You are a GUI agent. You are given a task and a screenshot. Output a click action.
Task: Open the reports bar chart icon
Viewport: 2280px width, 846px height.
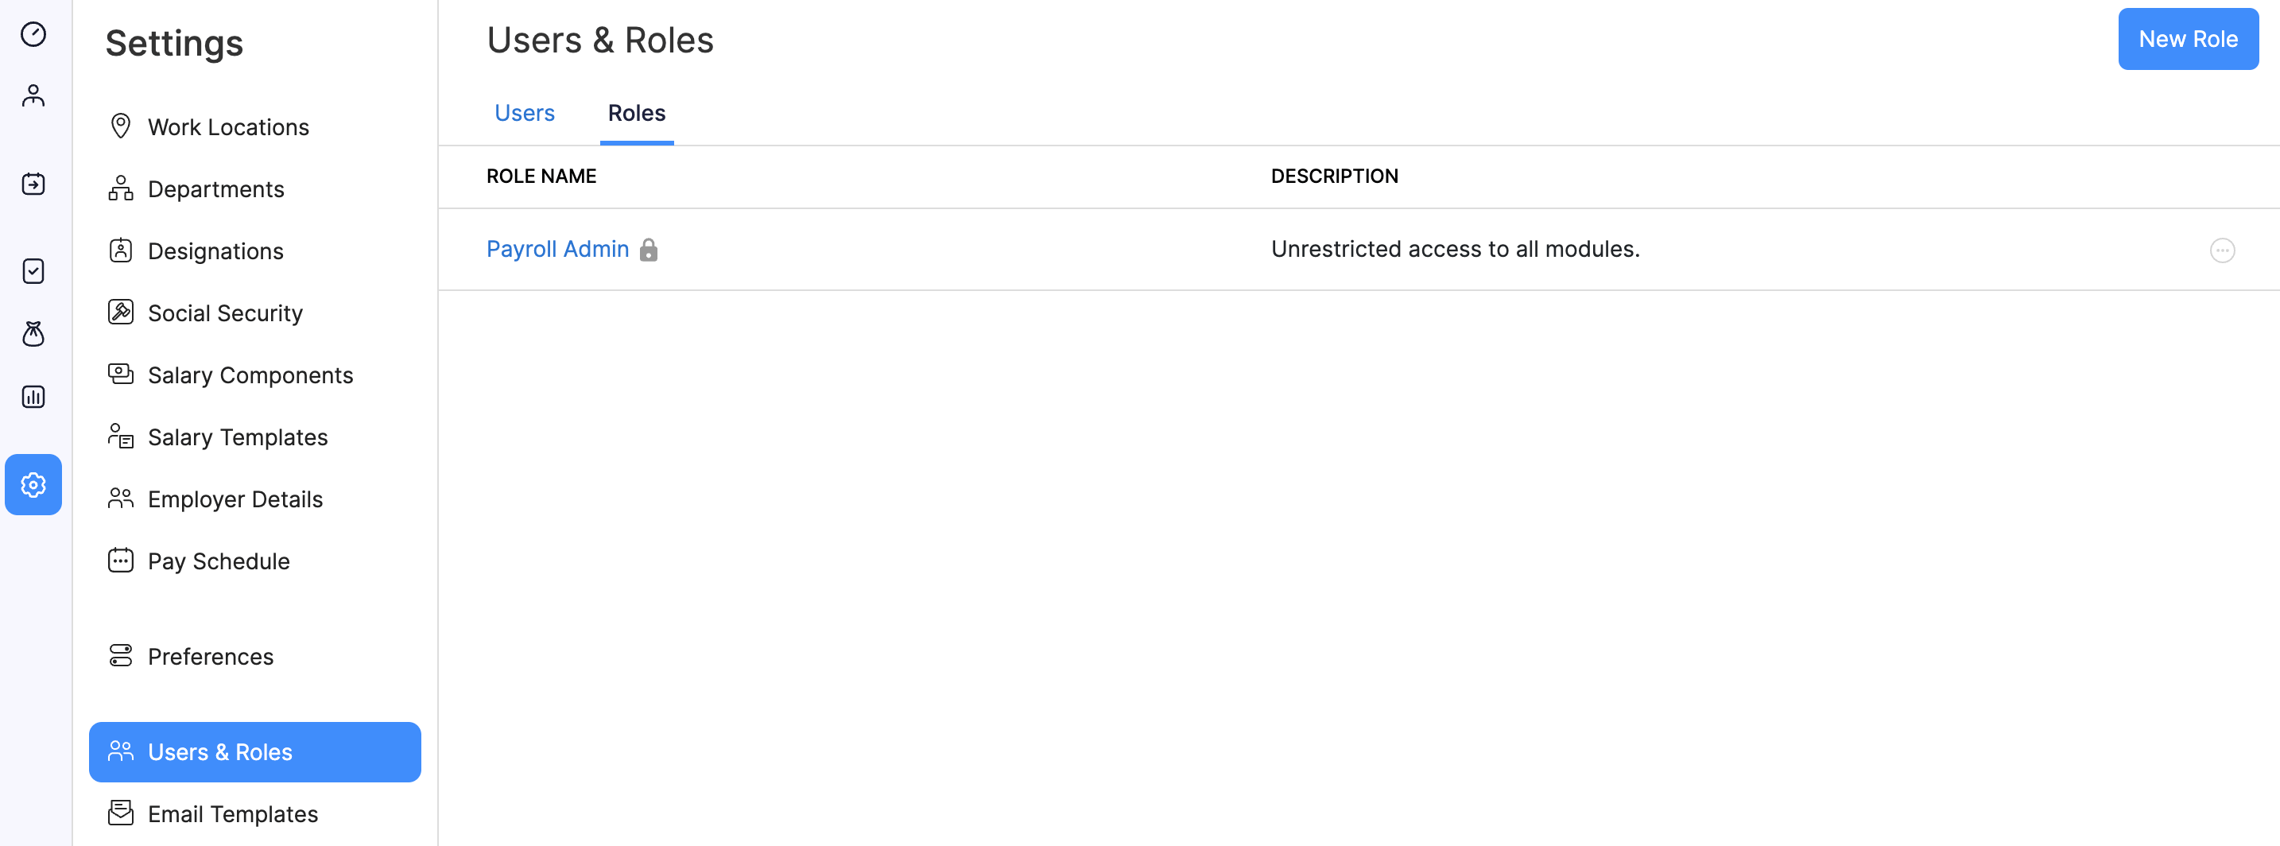33,397
